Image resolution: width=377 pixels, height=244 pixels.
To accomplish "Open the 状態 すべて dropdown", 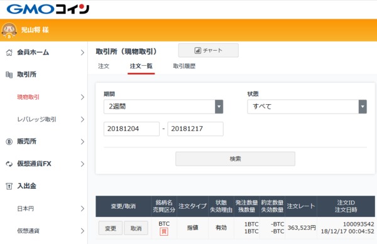I will point(307,107).
